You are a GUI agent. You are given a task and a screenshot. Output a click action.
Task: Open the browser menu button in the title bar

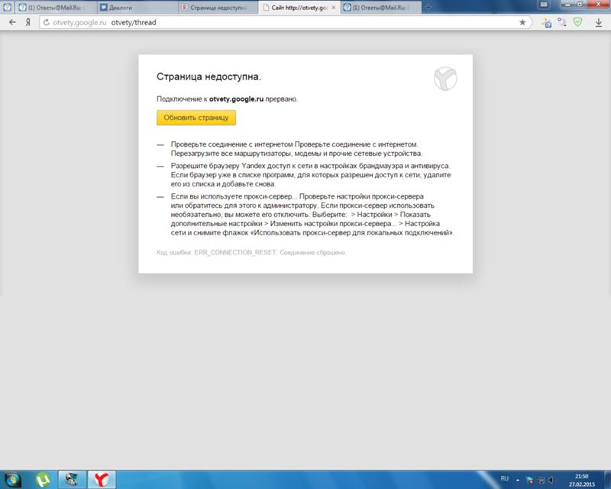click(x=544, y=5)
